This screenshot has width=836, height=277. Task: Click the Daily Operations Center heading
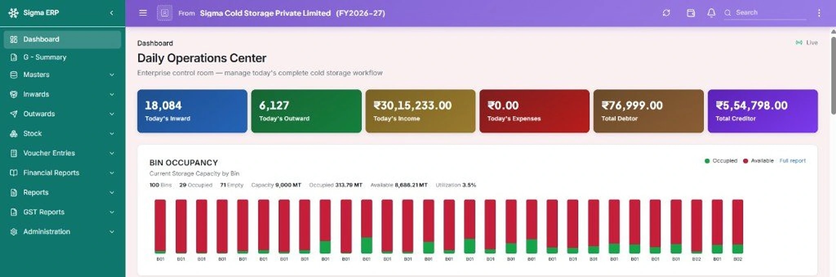[202, 58]
